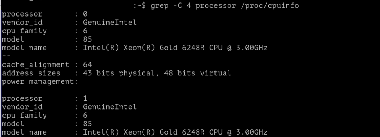Select the 'processor : 0' output line
Image resolution: width=380 pixels, height=137 pixels.
45,14
